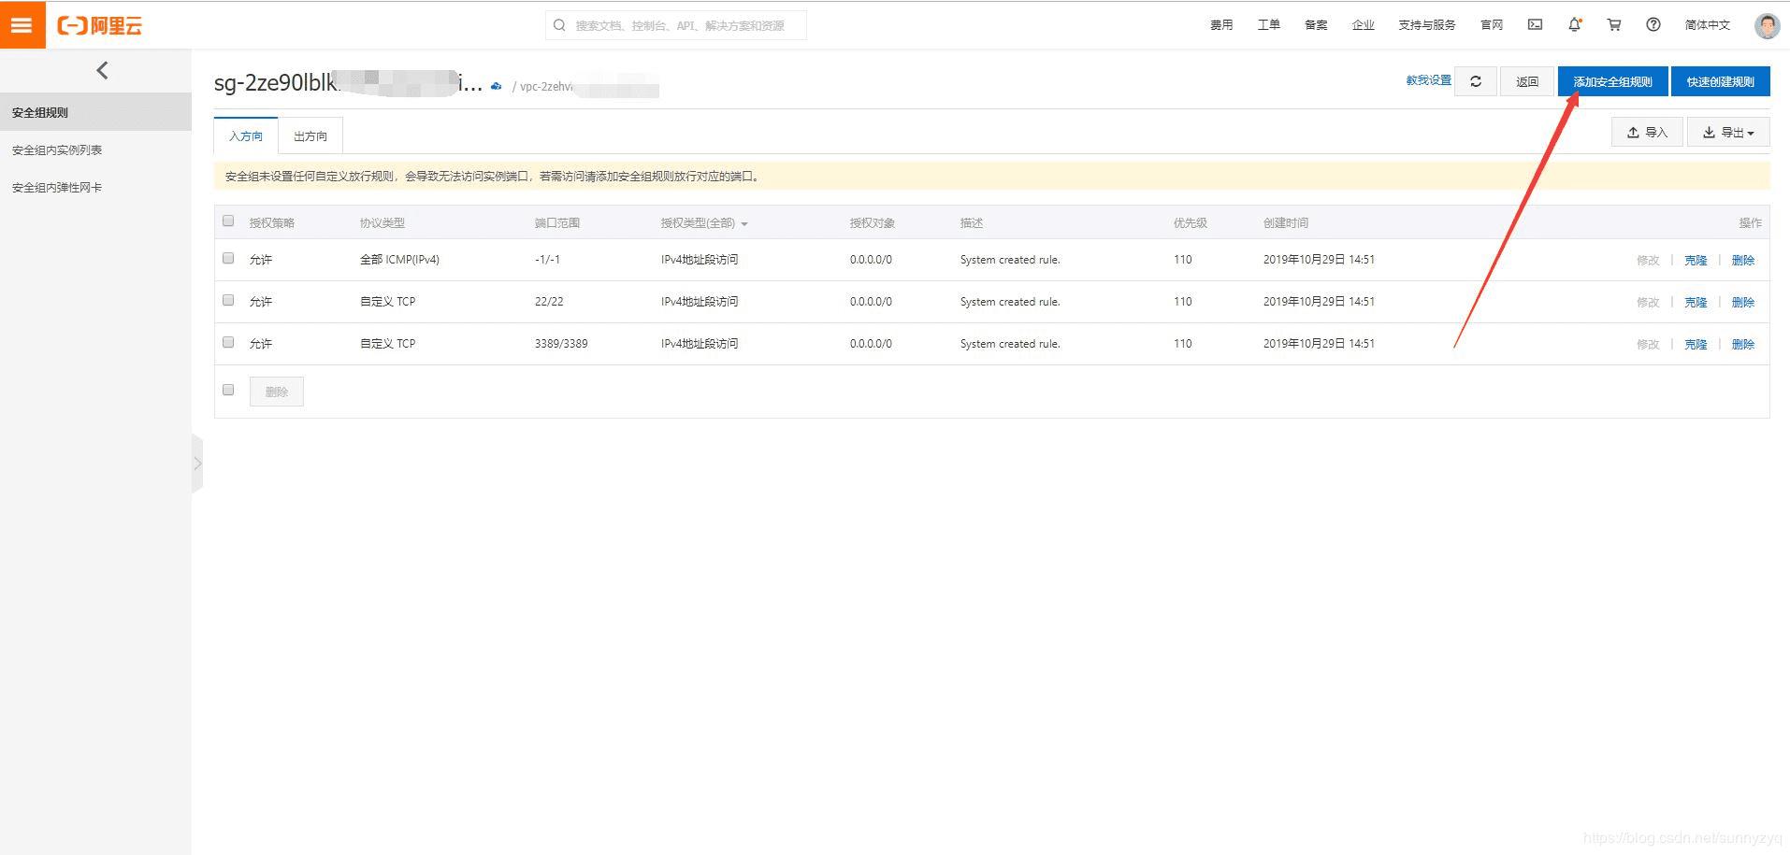Click 修改 for the 22/22 rule
The image size is (1790, 855).
[x=1648, y=302]
